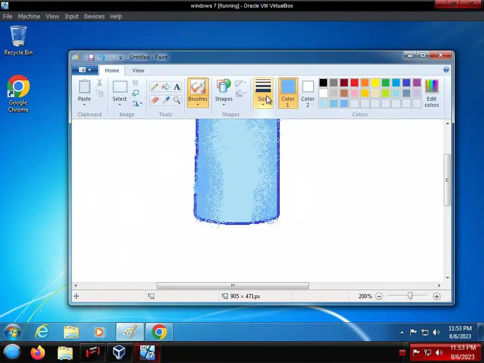Pick the green color swatch
Screen dimensions: 484x363
(386, 83)
